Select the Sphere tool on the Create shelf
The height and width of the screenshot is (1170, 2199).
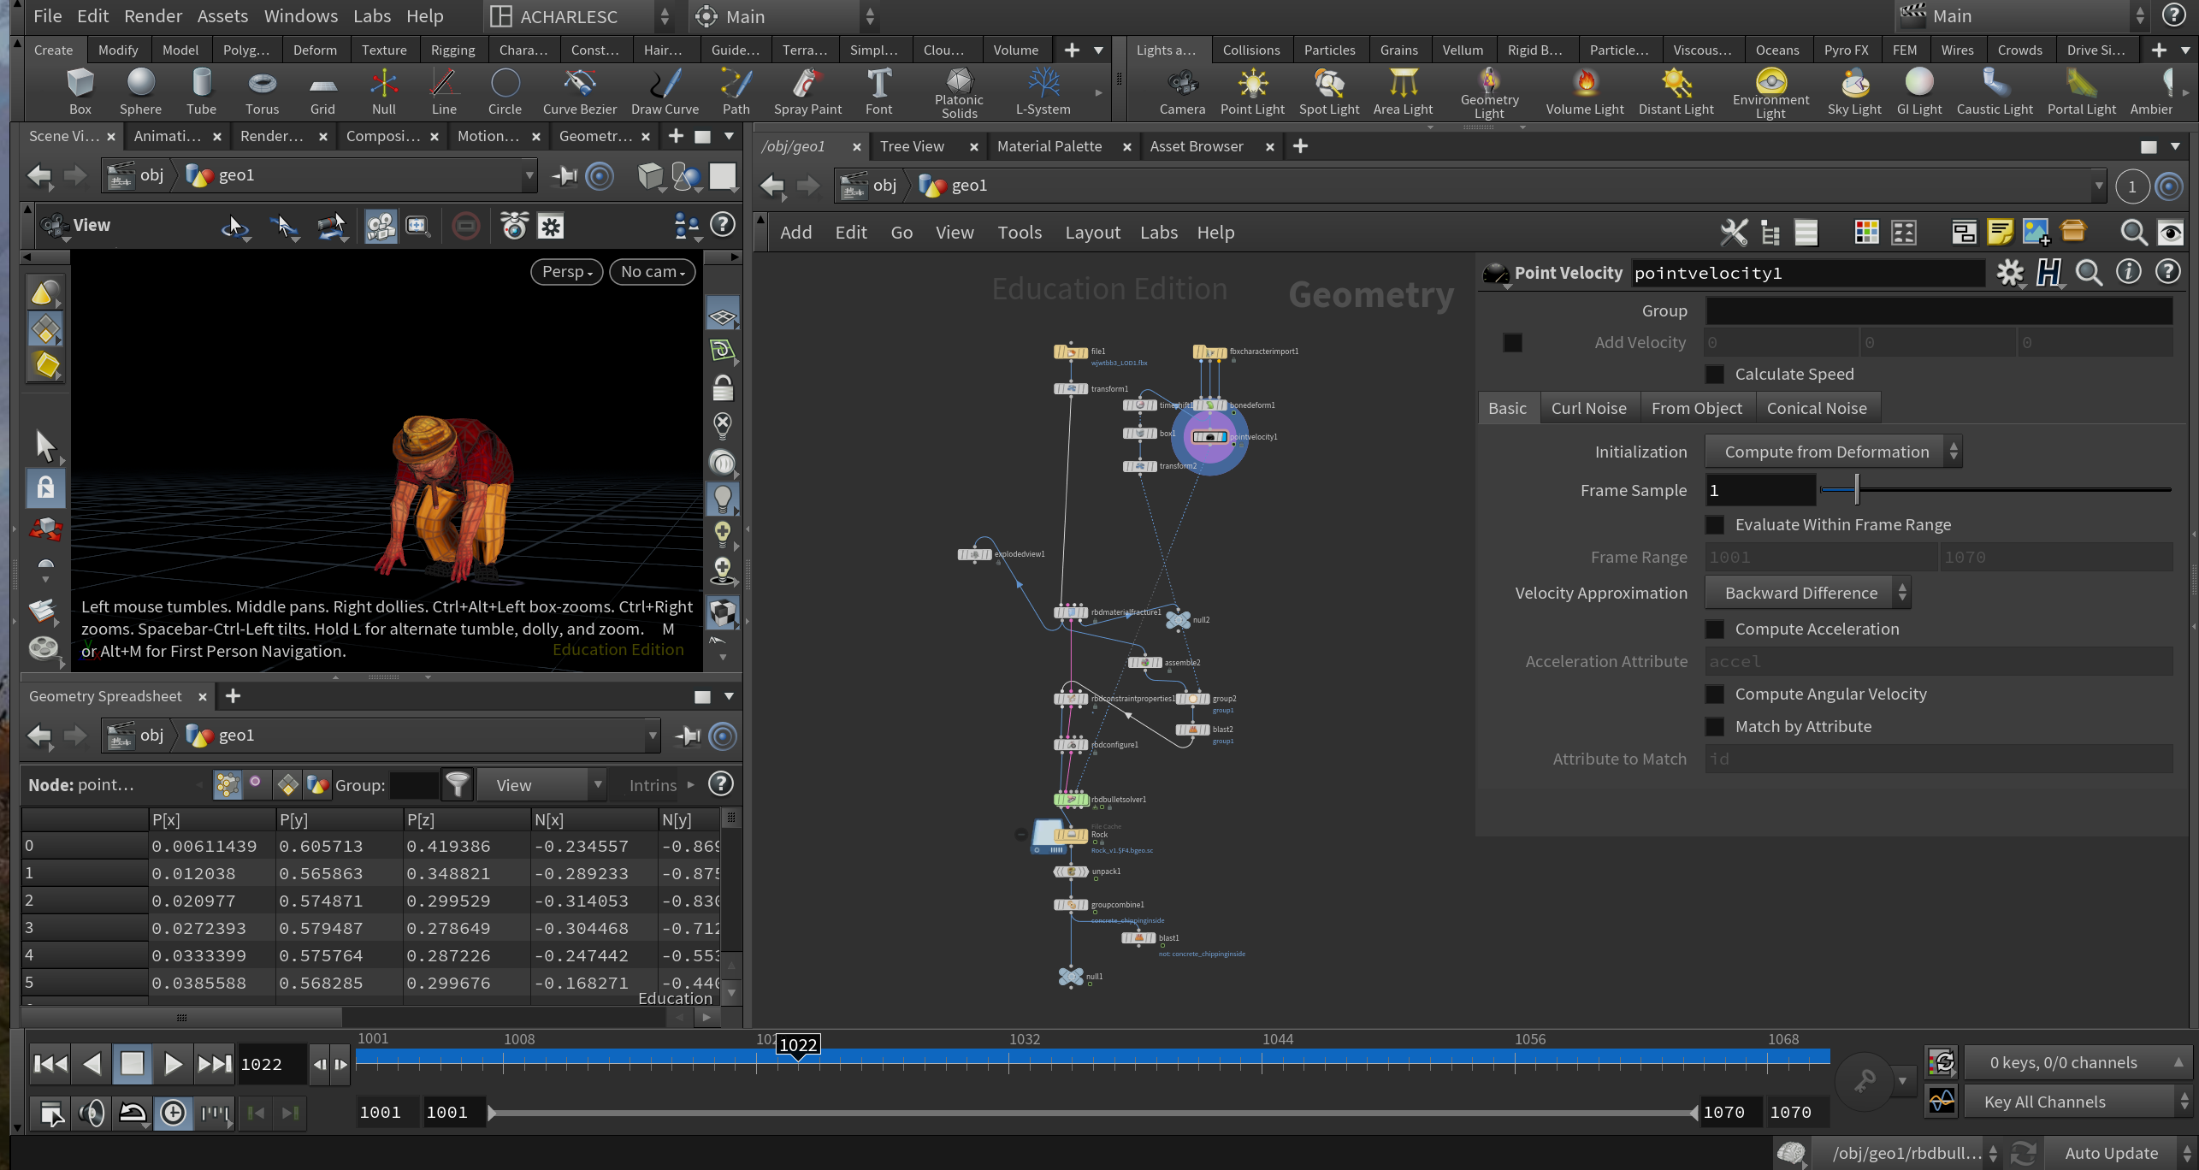point(140,92)
